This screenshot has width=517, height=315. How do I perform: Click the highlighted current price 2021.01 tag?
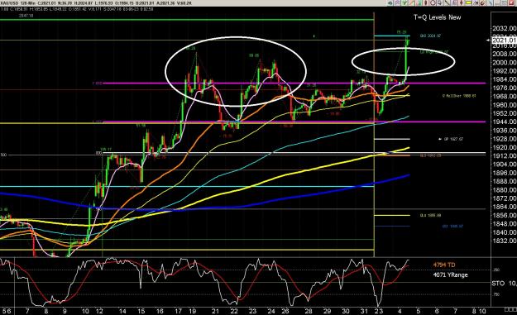[x=504, y=41]
